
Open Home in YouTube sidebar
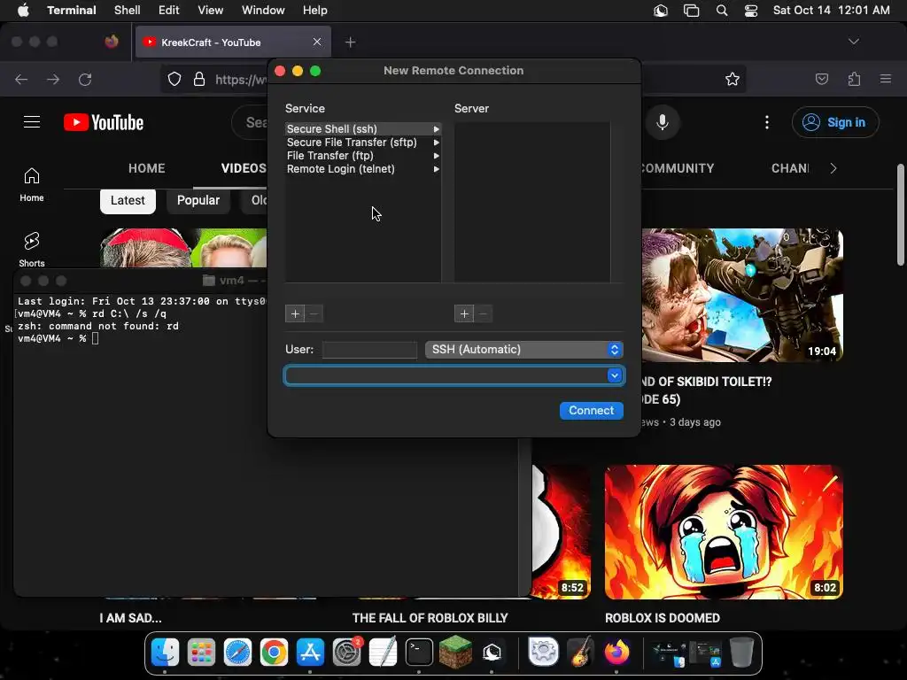click(32, 185)
